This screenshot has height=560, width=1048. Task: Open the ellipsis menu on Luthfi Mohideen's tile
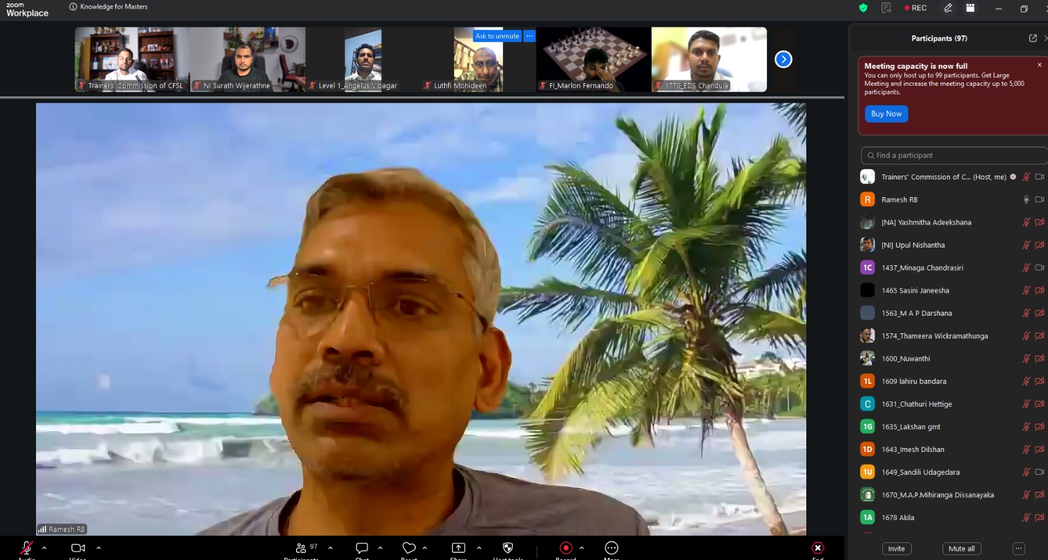tap(529, 36)
